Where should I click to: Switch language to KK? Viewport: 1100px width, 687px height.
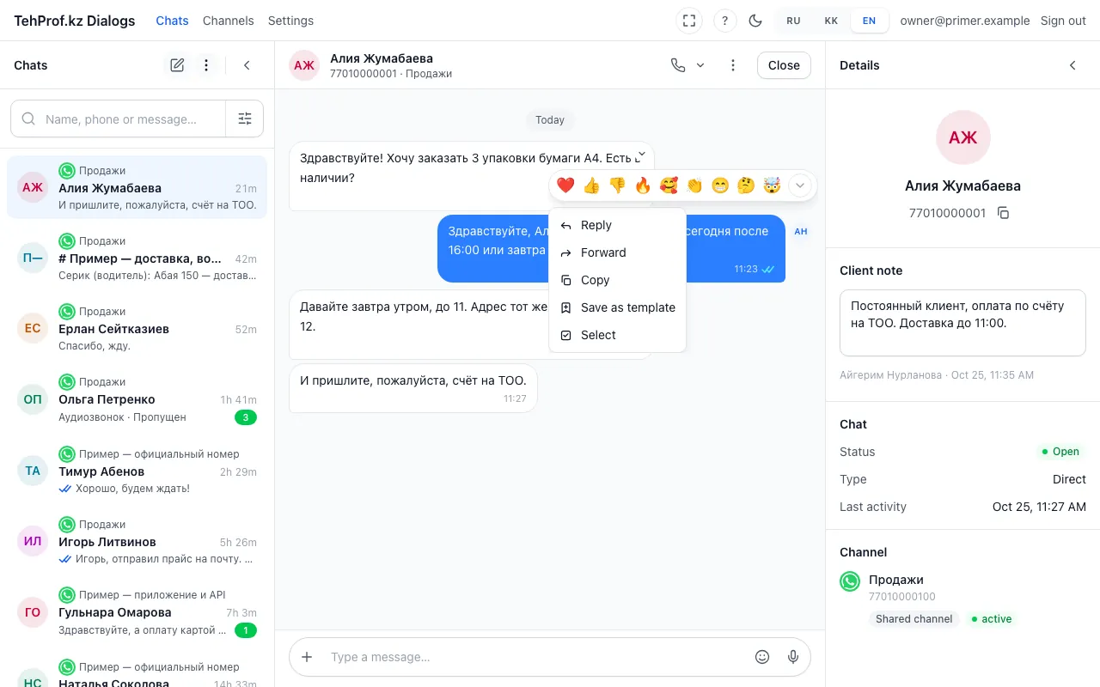tap(831, 21)
